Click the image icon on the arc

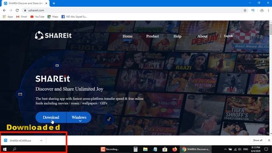click(20, 94)
